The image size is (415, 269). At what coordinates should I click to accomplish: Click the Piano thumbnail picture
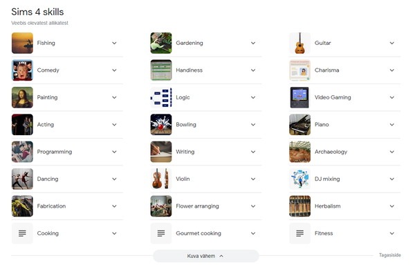299,125
